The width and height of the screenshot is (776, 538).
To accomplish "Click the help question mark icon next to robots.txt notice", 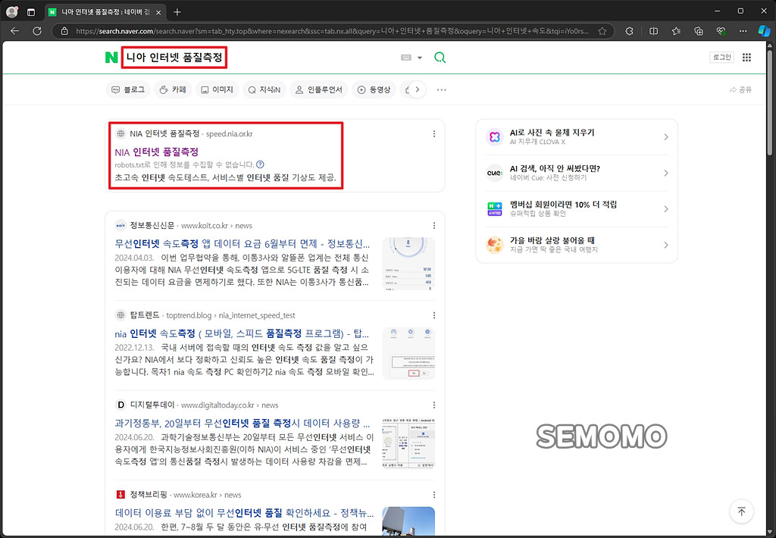I will pos(261,164).
